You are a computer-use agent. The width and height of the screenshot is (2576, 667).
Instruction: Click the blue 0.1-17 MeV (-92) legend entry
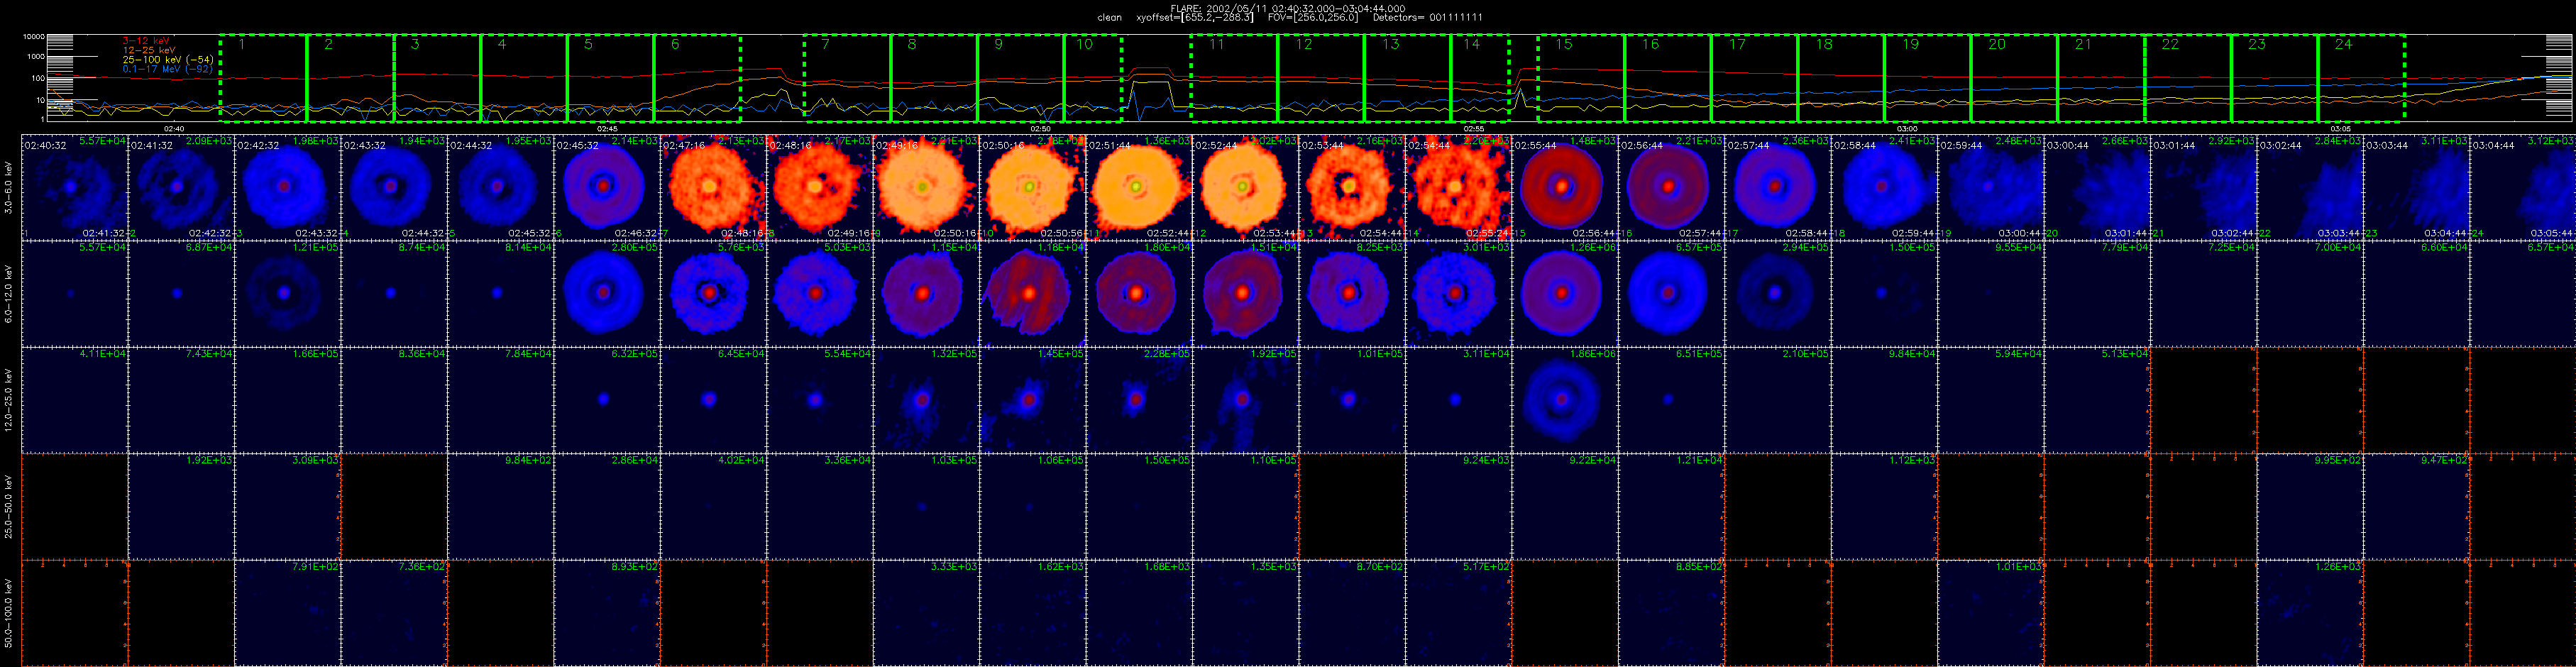click(167, 69)
